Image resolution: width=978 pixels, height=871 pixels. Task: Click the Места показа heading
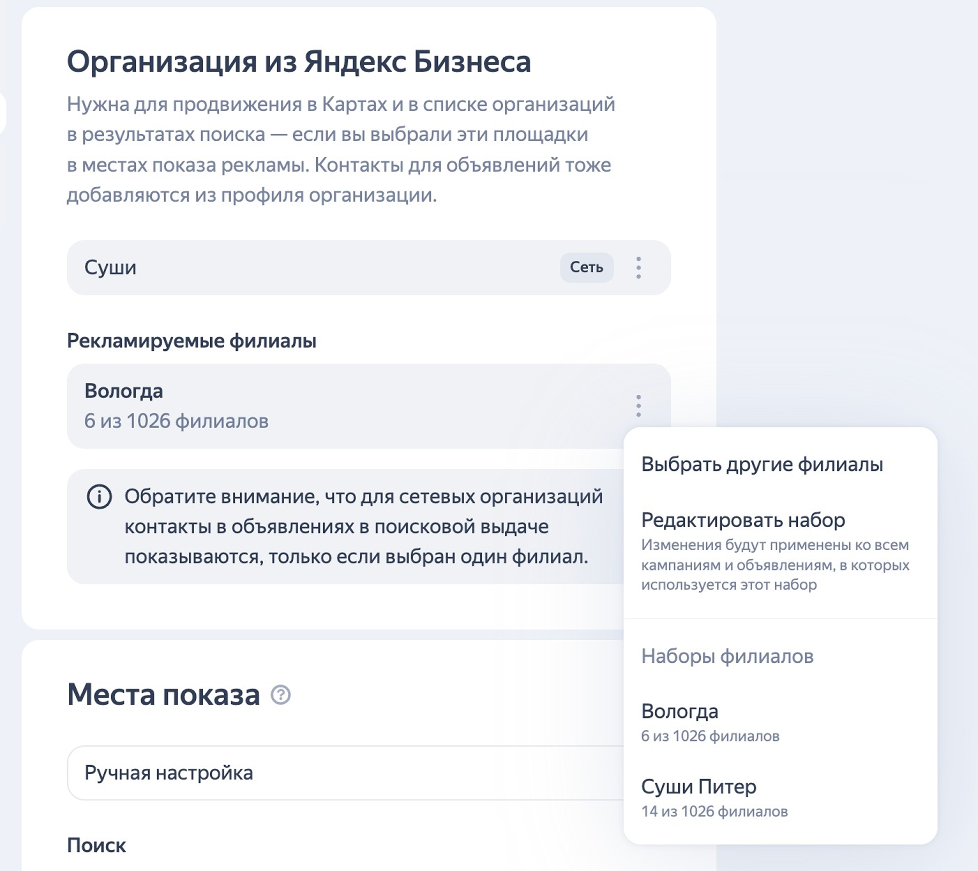[x=163, y=695]
